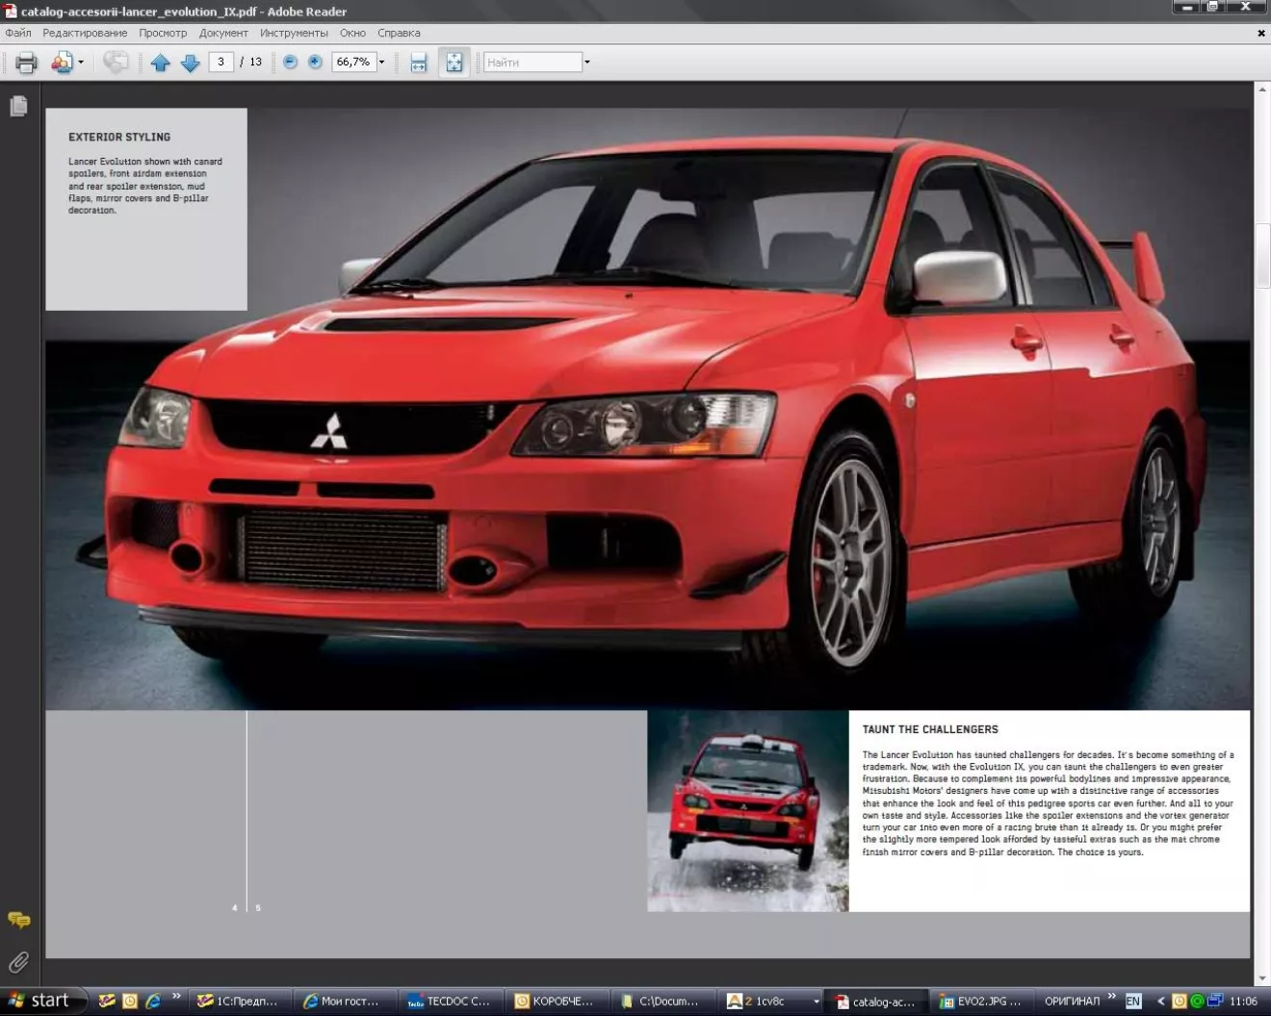Click the Print icon in toolbar
The height and width of the screenshot is (1016, 1271).
(x=26, y=63)
